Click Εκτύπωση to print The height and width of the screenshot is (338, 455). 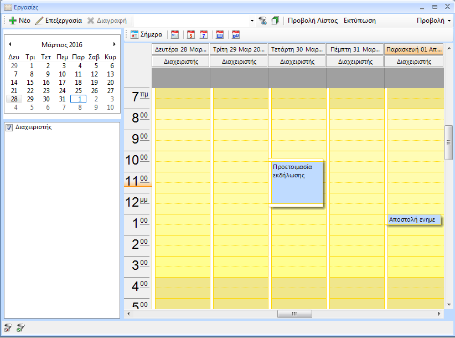359,21
